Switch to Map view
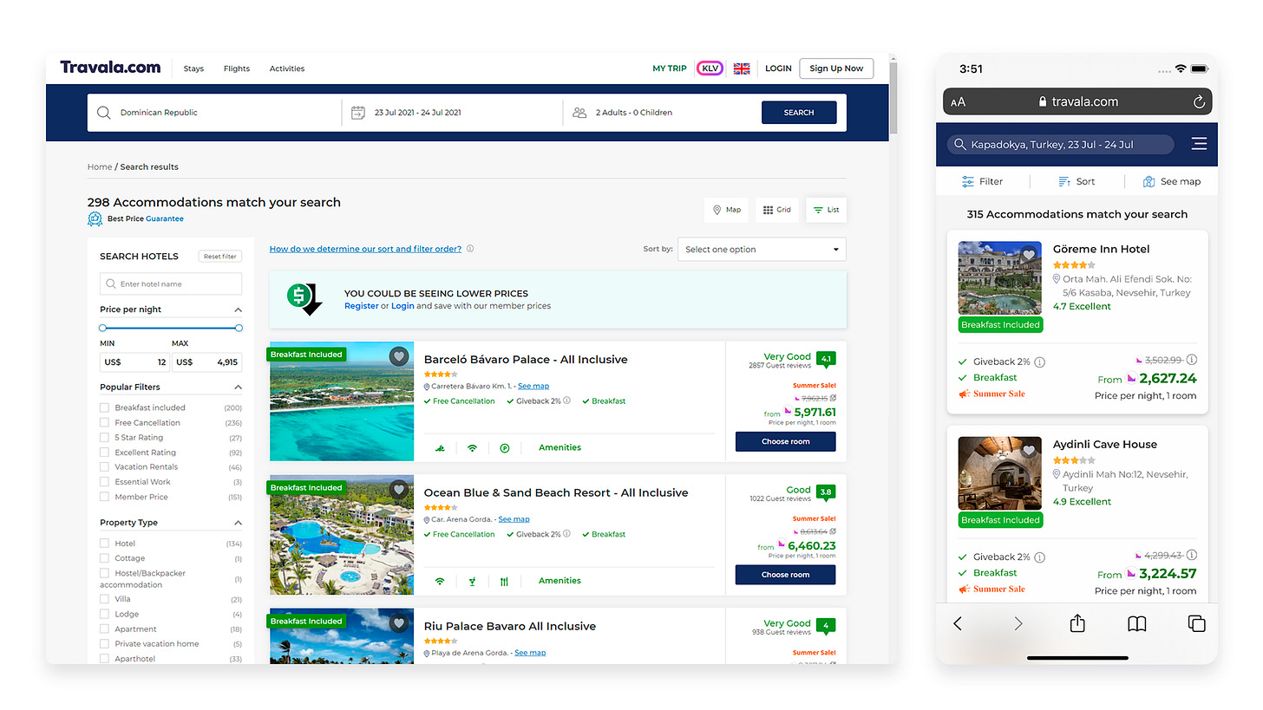 [727, 210]
